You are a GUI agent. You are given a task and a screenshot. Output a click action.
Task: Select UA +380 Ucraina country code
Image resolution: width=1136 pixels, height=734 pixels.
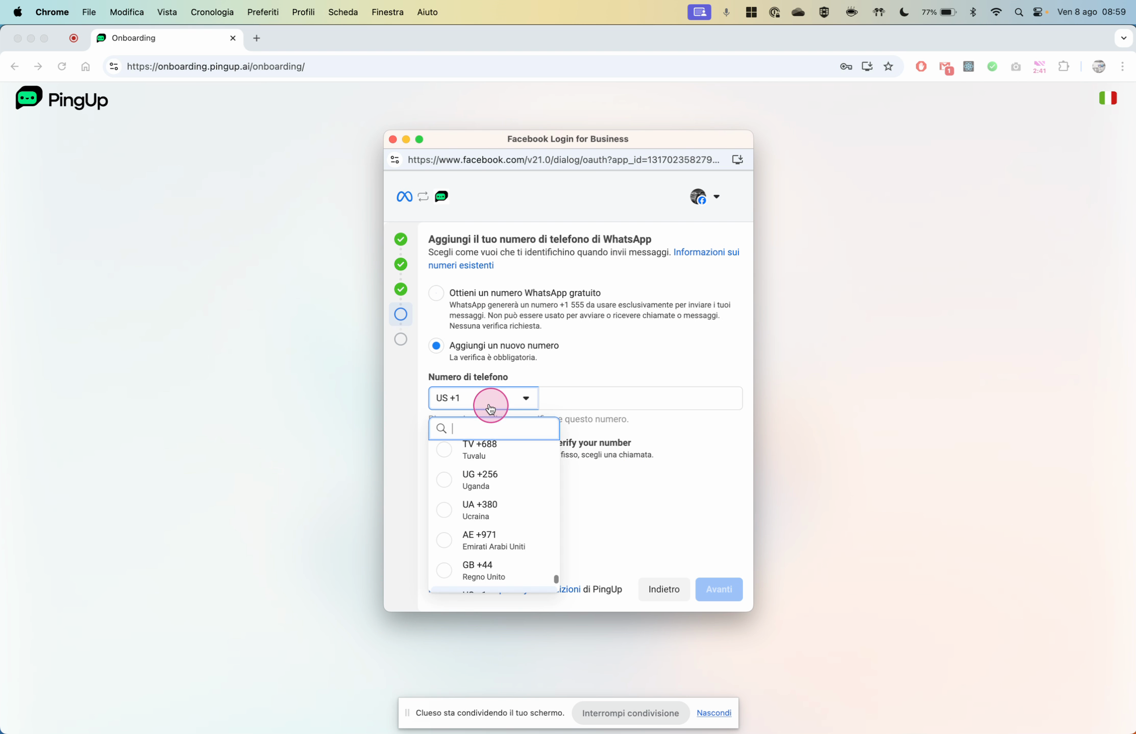point(493,510)
